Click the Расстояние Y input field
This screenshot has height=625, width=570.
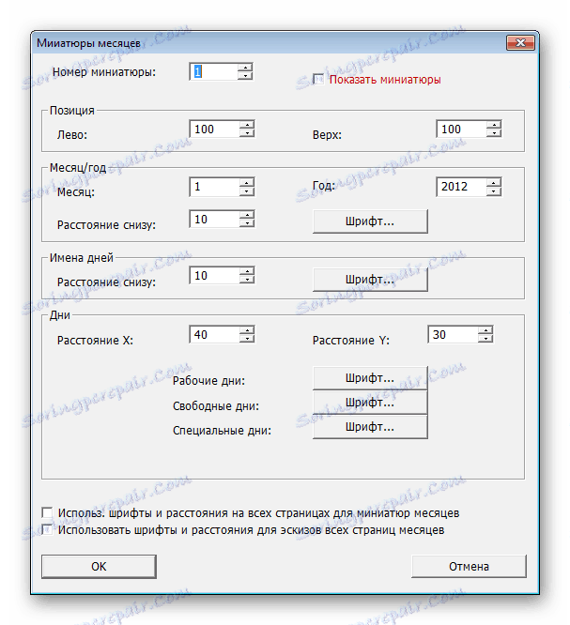[x=454, y=334]
